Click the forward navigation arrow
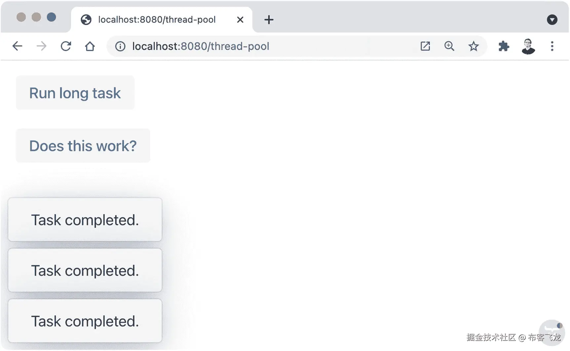570x351 pixels. [x=41, y=46]
